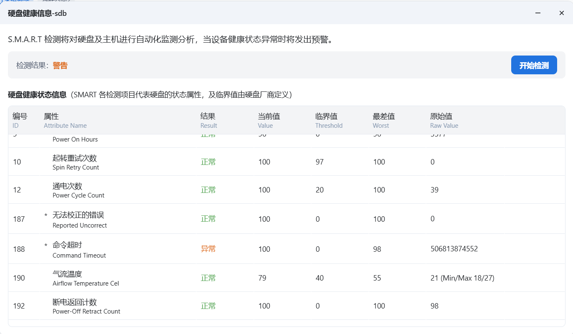Click ID 10 in the table
The image size is (573, 334).
point(17,162)
